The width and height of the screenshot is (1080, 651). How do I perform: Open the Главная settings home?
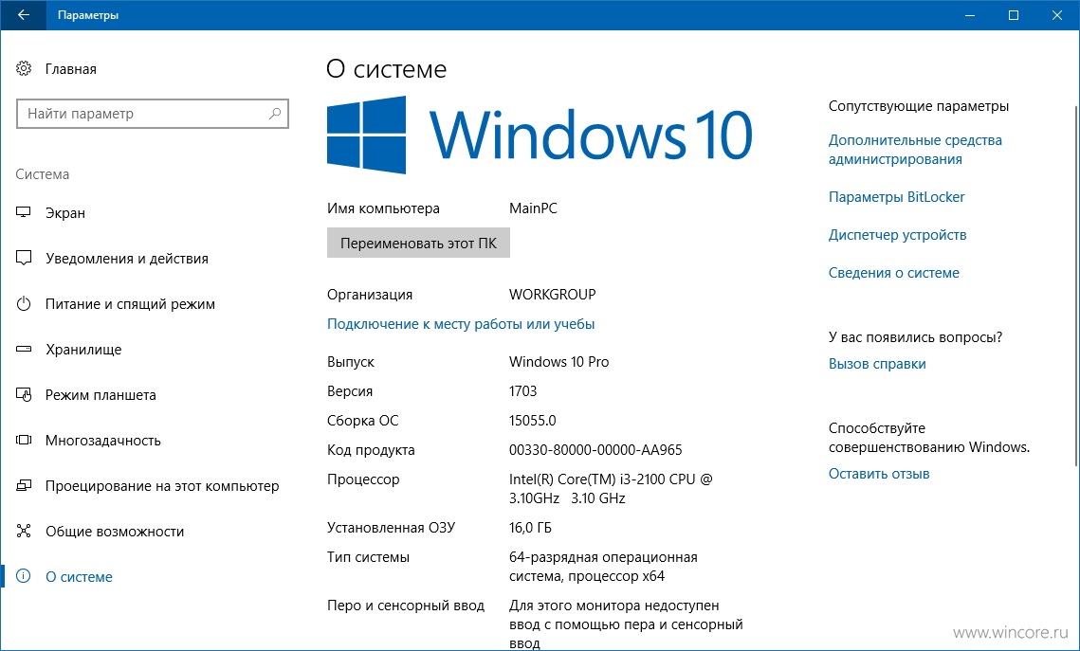click(70, 69)
